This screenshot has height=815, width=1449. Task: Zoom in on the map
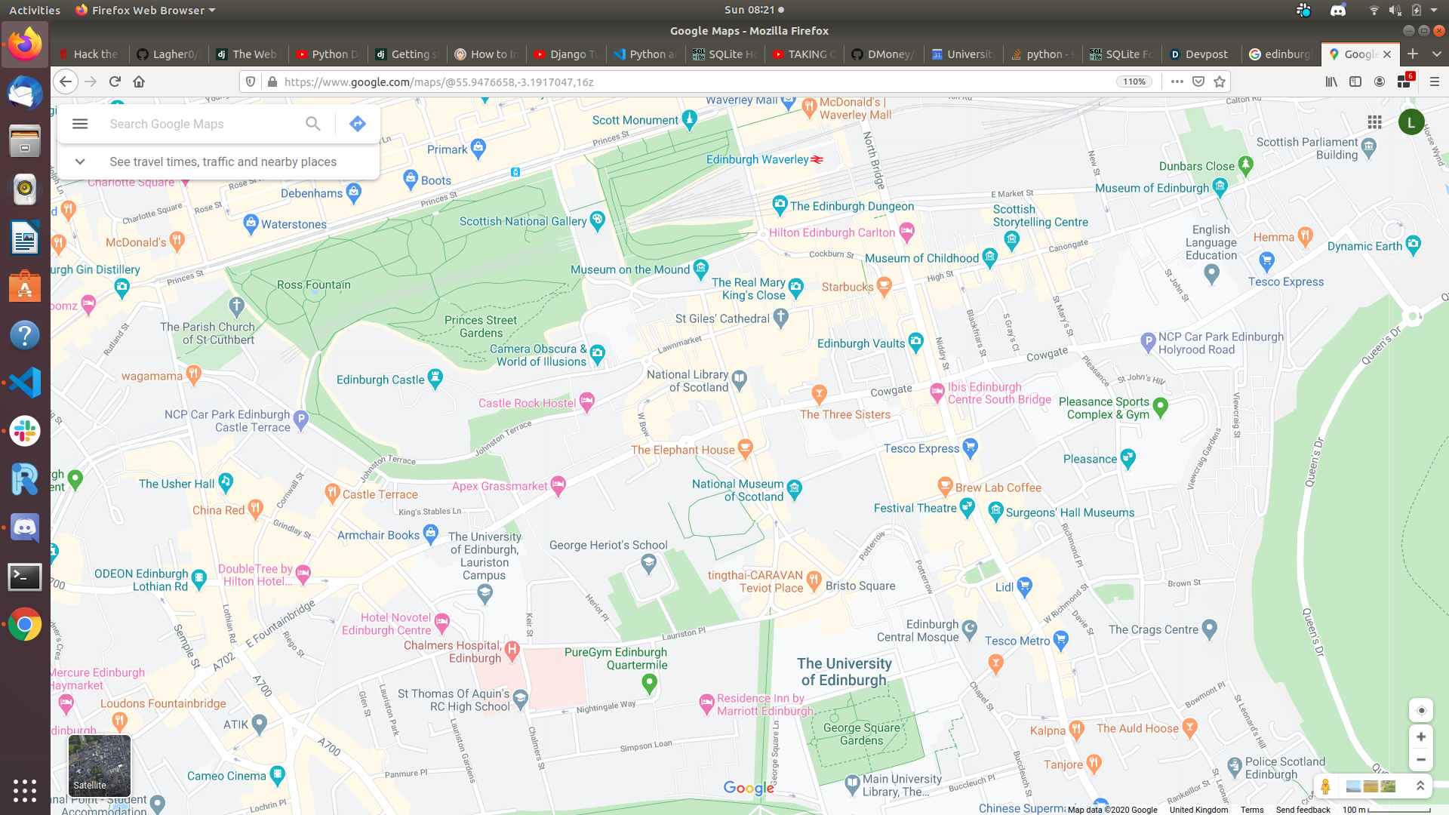[1421, 737]
